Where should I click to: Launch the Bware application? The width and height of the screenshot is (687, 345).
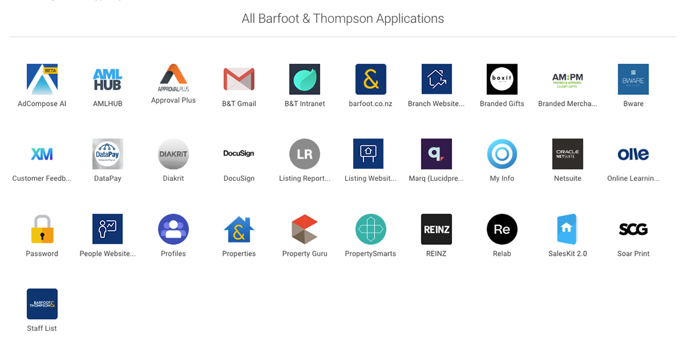click(x=633, y=79)
